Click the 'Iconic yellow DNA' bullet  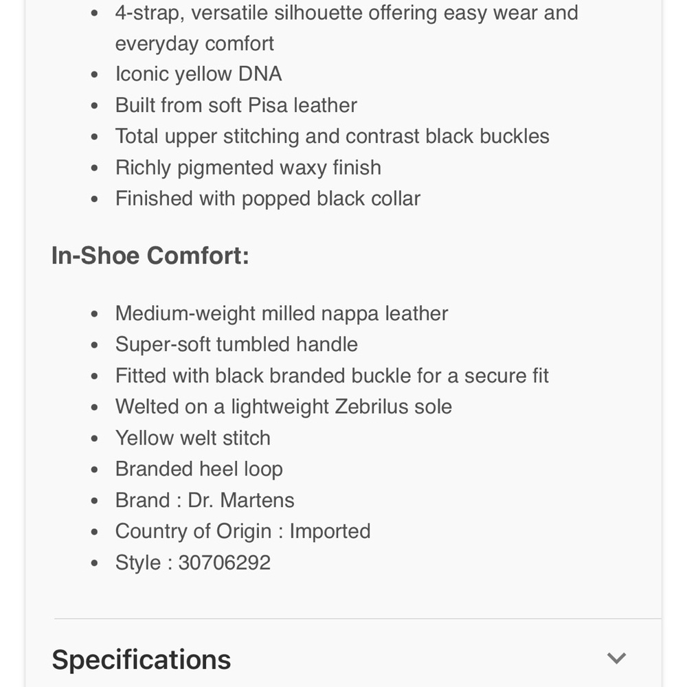pos(199,74)
